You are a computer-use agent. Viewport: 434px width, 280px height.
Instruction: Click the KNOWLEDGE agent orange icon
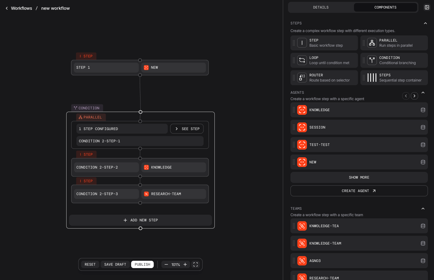[302, 110]
